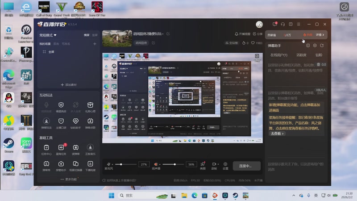The image size is (357, 201).
Task: Open 全站榜 ranking button
Action: coord(231,43)
